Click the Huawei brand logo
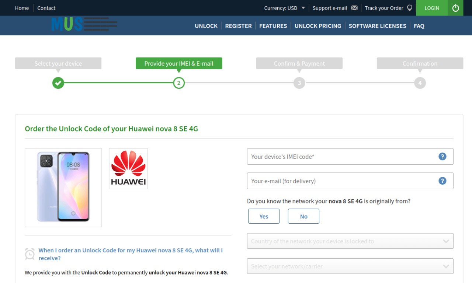Viewport: 472px width, 283px height. click(x=128, y=168)
